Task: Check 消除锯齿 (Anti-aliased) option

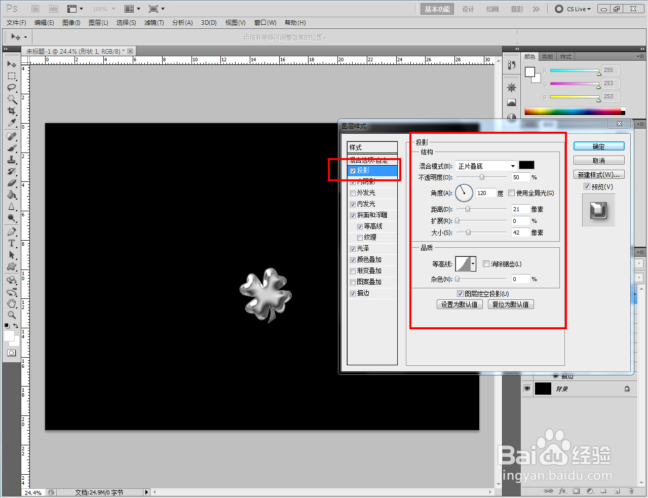Action: click(486, 264)
